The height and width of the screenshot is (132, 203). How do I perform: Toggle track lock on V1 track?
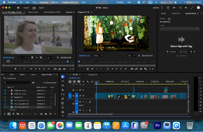(73, 96)
